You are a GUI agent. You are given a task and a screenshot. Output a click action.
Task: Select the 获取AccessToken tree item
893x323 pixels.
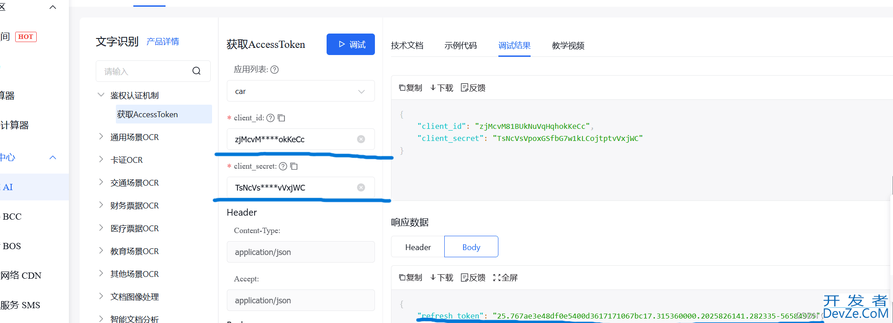tap(164, 114)
